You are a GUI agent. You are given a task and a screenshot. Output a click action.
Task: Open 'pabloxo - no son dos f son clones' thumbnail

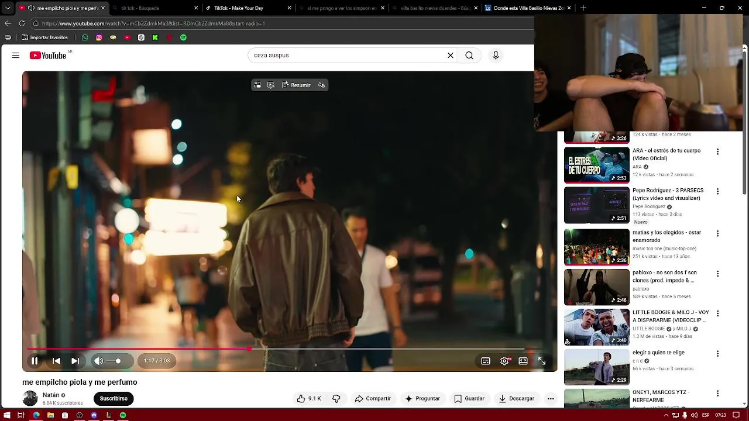[596, 287]
